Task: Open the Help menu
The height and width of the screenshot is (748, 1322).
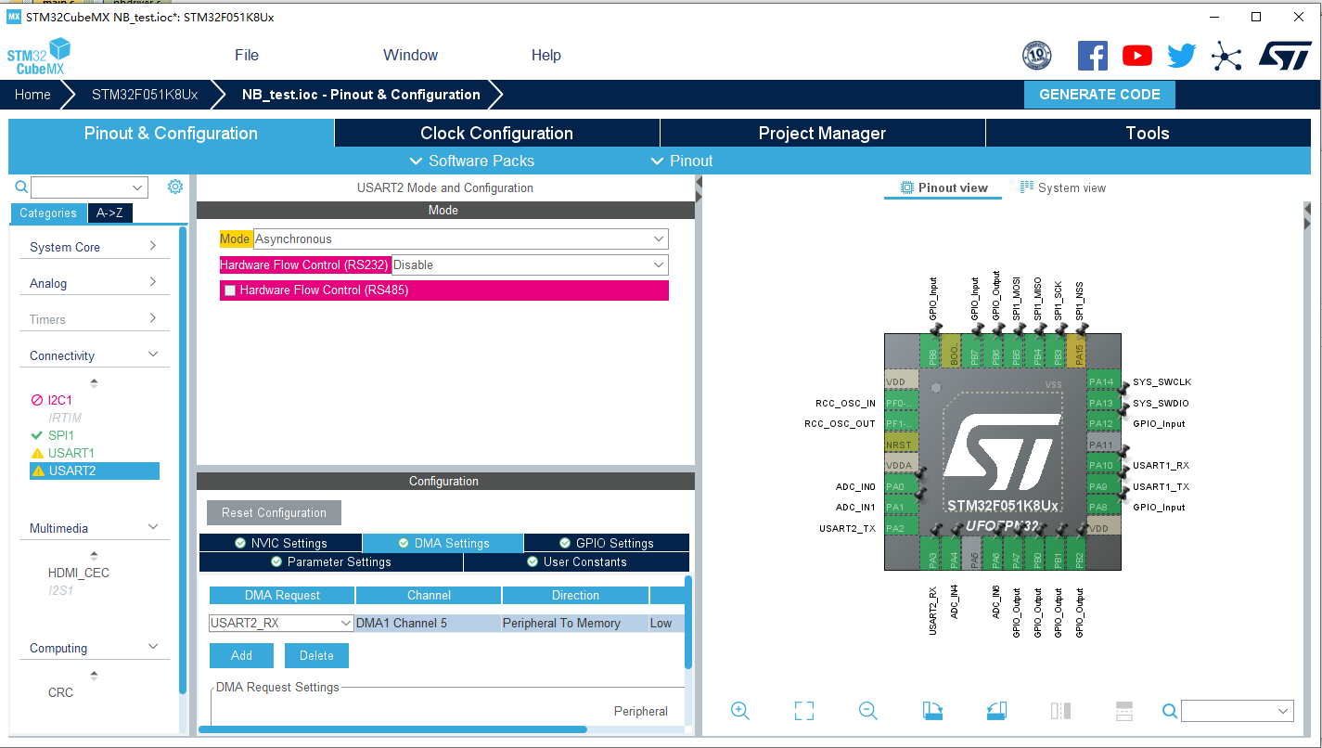Action: pos(546,55)
